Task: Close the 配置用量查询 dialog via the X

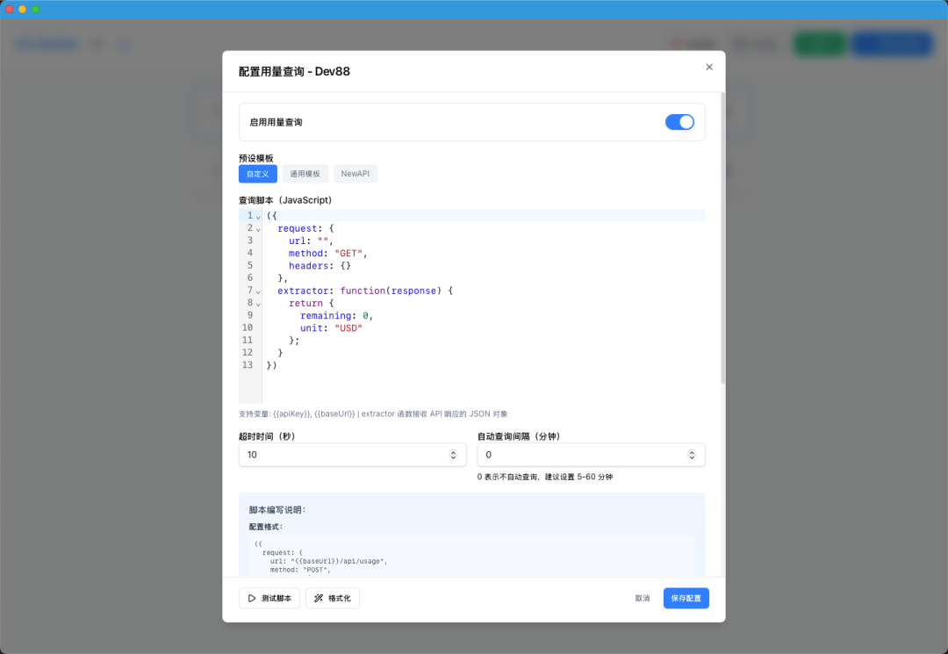Action: (x=708, y=67)
